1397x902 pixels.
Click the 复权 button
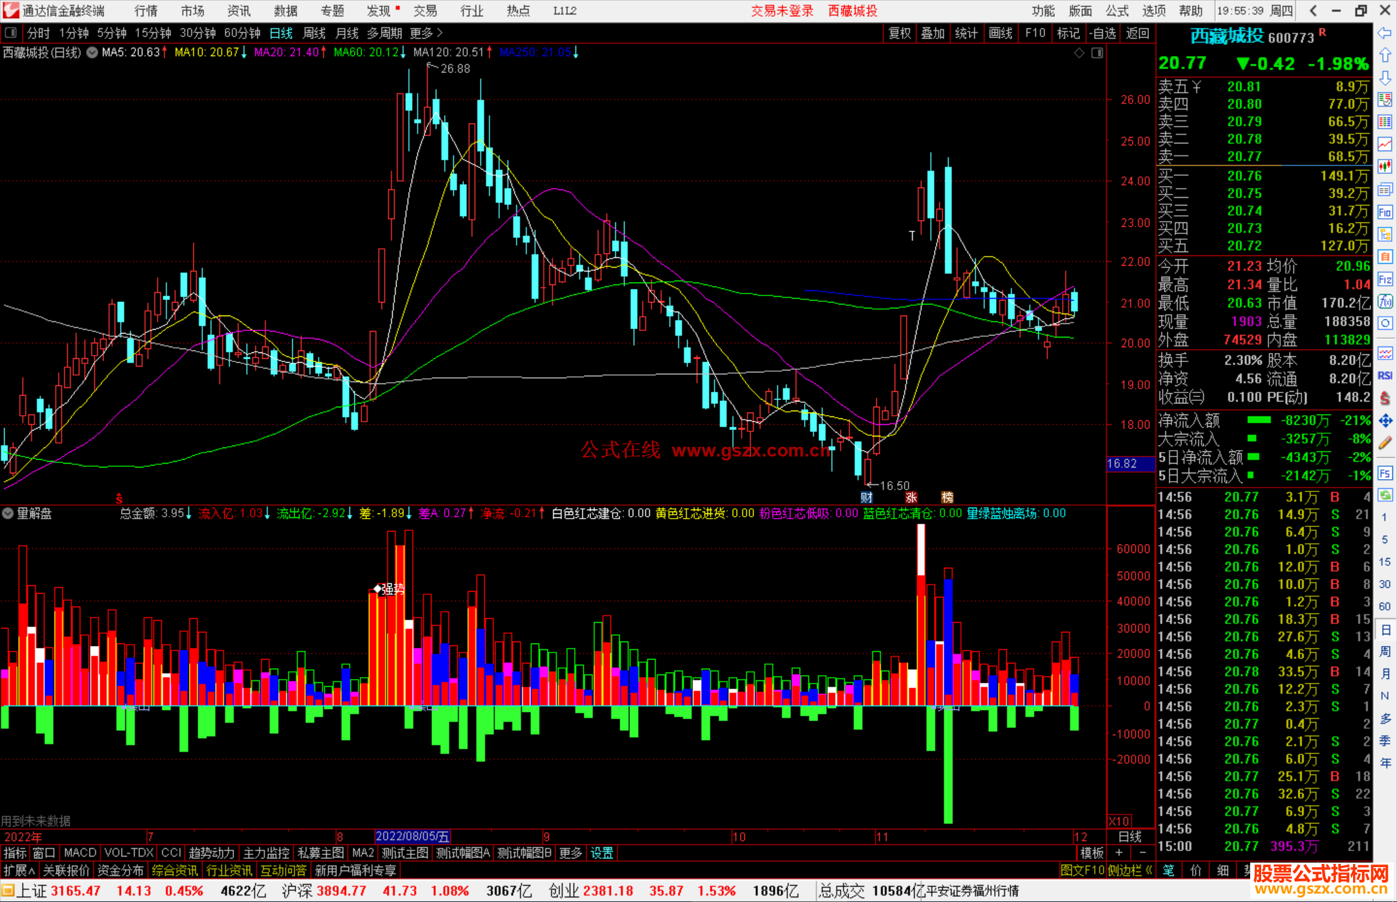tap(899, 33)
